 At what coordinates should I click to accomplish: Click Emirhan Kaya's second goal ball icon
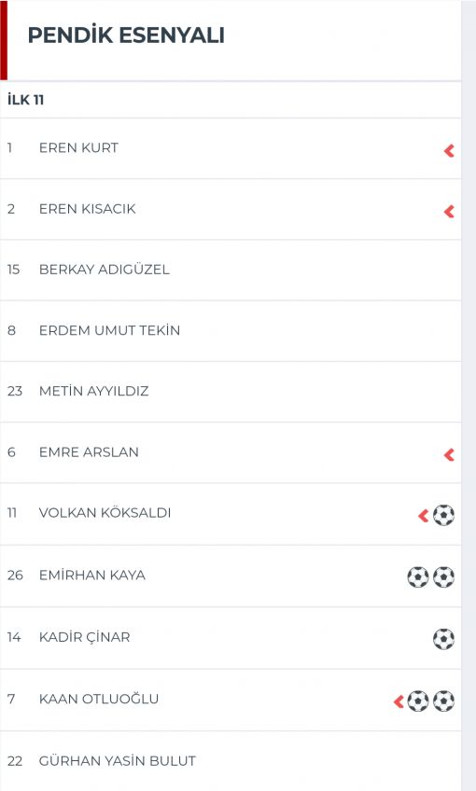(x=443, y=577)
